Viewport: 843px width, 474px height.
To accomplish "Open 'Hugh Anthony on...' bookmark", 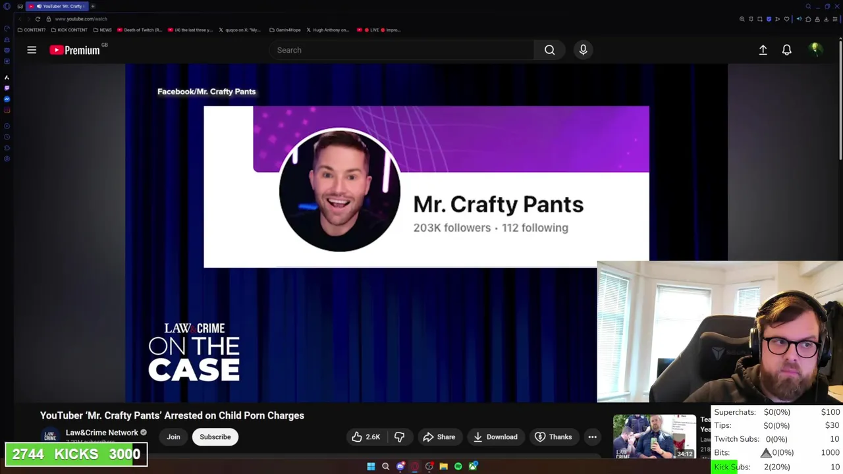I will coord(327,30).
